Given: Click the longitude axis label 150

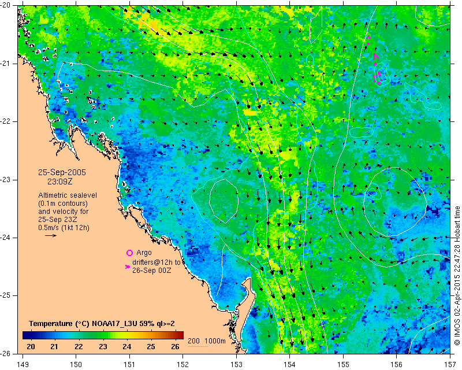Looking at the screenshot, I should (76, 365).
